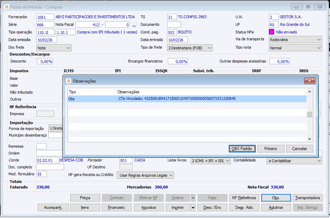The height and width of the screenshot is (218, 330).
Task: Click the pink Status NFe color indicator
Action: tap(271, 32)
